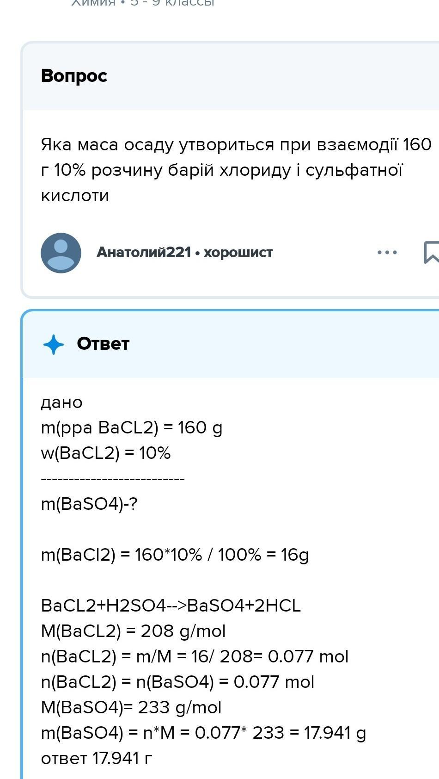The image size is (439, 779).
Task: Click the line w(BaCL2) = 10%
Action: coord(106,453)
